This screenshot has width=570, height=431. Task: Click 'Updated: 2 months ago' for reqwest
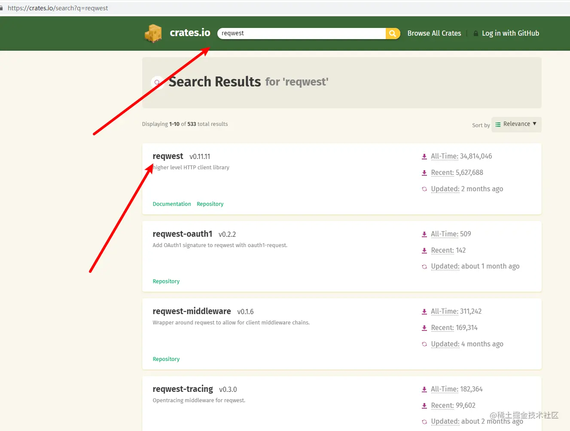[467, 189]
